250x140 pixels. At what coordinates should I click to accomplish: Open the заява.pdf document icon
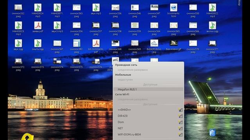coord(38,25)
